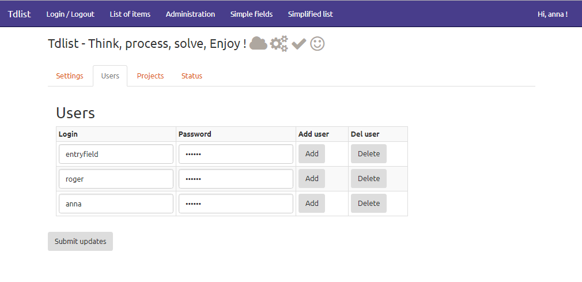Switch to the Settings tab
The image size is (582, 282).
69,76
